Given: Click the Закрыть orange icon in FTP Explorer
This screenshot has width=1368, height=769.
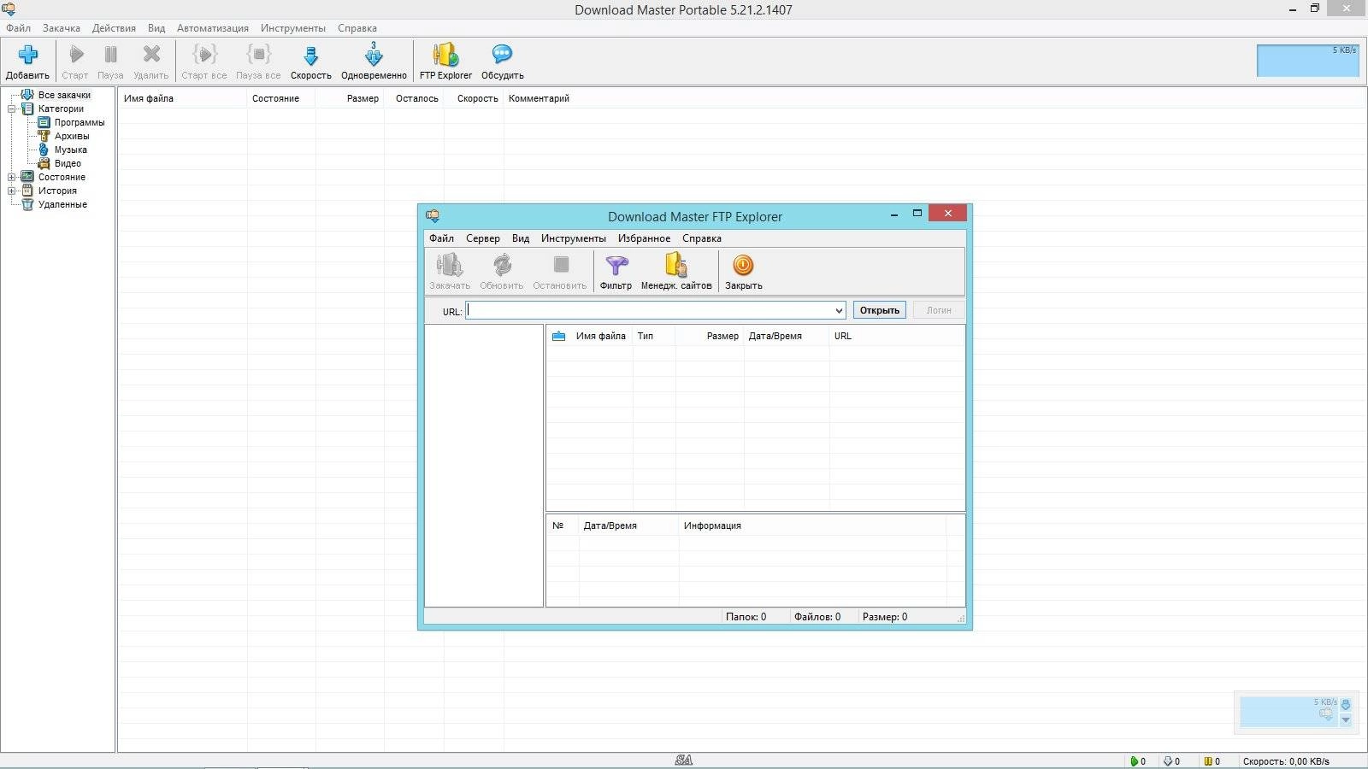Looking at the screenshot, I should [x=744, y=265].
